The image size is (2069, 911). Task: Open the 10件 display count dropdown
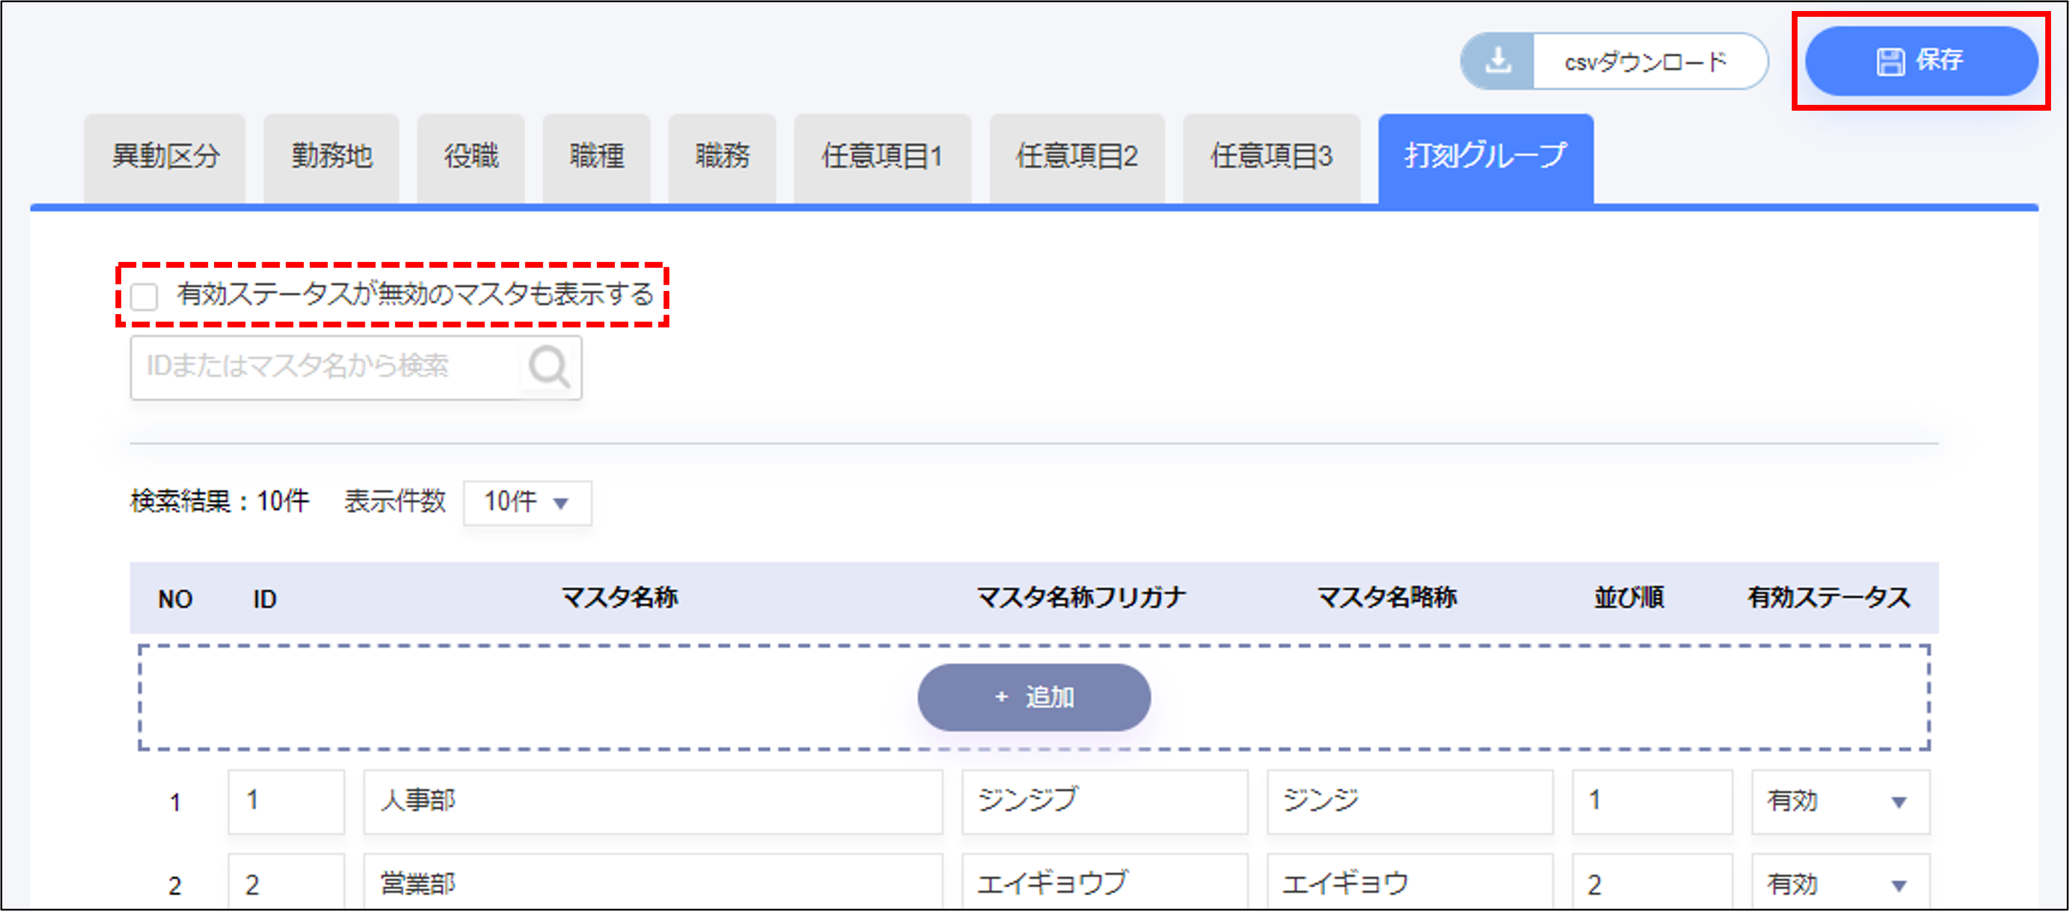tap(527, 502)
